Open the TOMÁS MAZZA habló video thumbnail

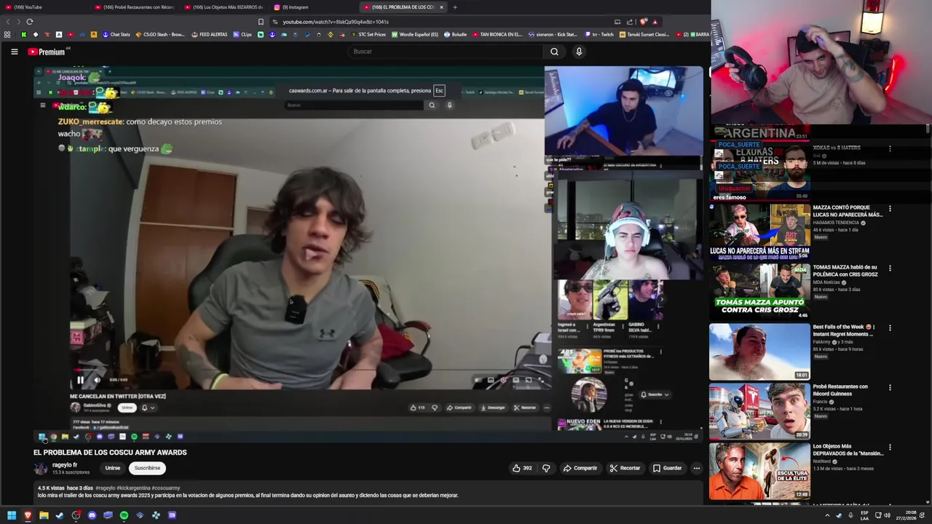point(759,291)
